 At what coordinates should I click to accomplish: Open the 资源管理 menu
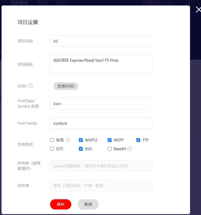pyautogui.click(x=19, y=3)
